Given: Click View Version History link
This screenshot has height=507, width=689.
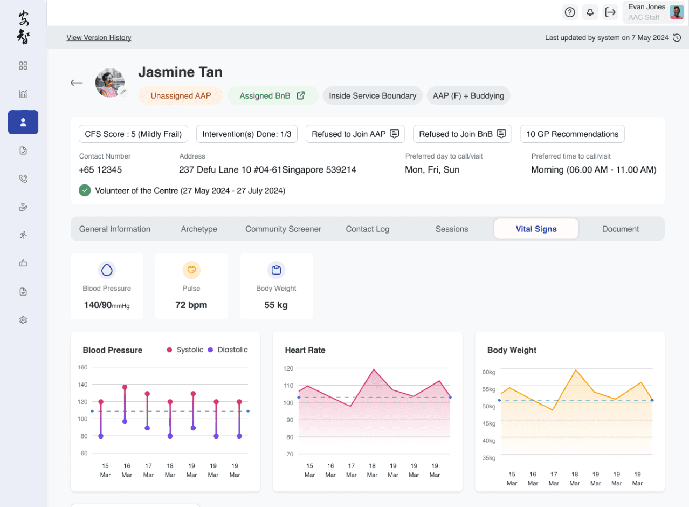Looking at the screenshot, I should (x=99, y=38).
